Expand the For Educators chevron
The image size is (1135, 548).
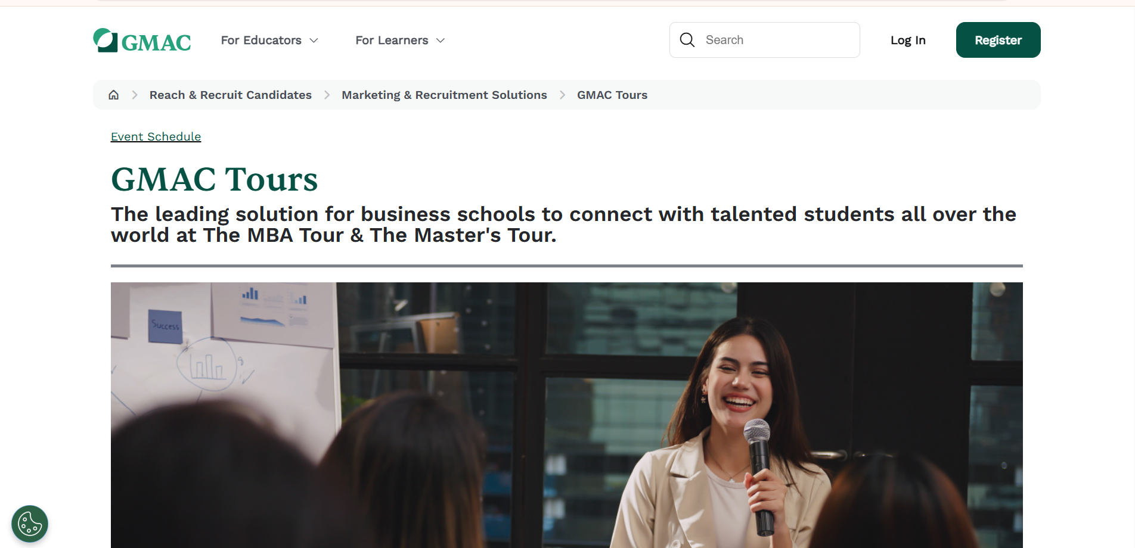click(x=314, y=41)
